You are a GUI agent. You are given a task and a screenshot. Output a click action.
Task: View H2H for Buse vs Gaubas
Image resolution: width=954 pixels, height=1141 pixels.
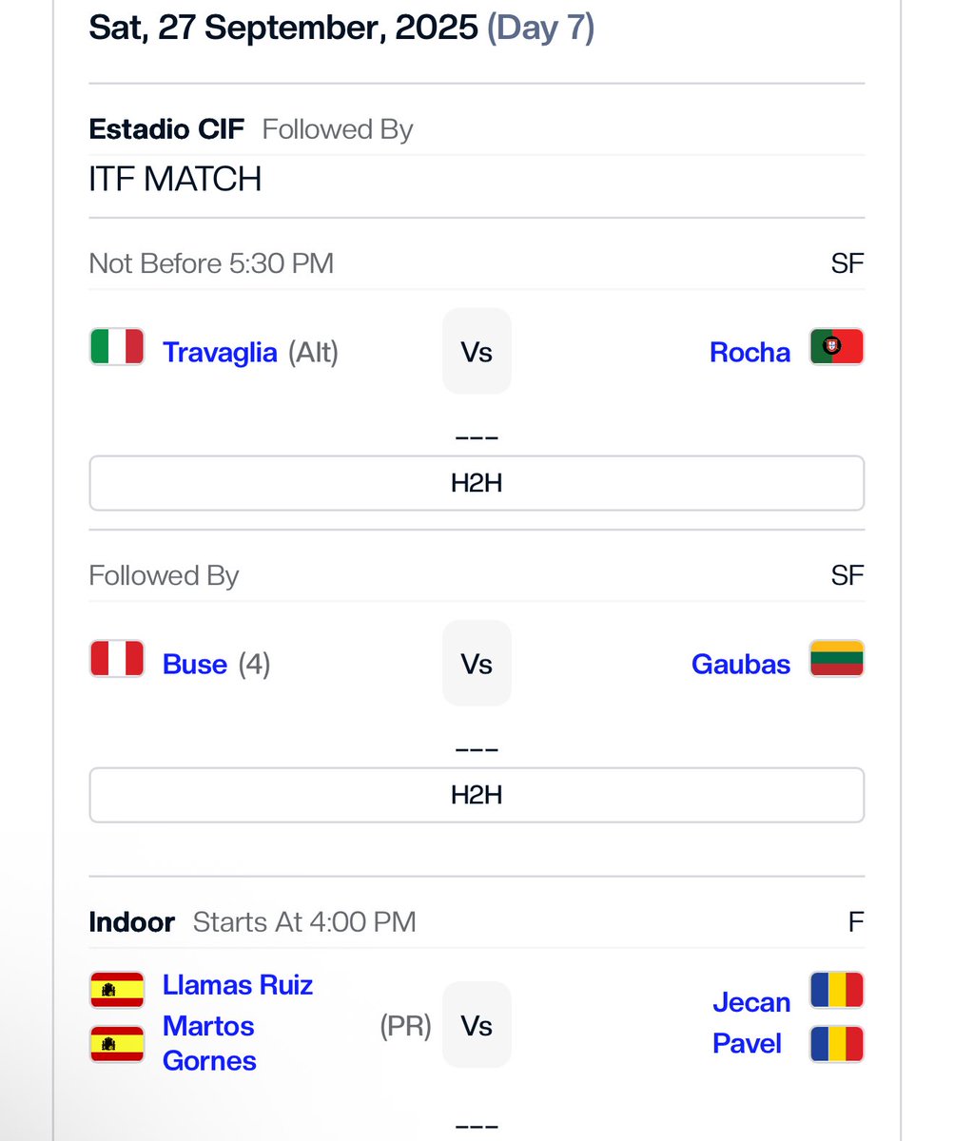[477, 795]
